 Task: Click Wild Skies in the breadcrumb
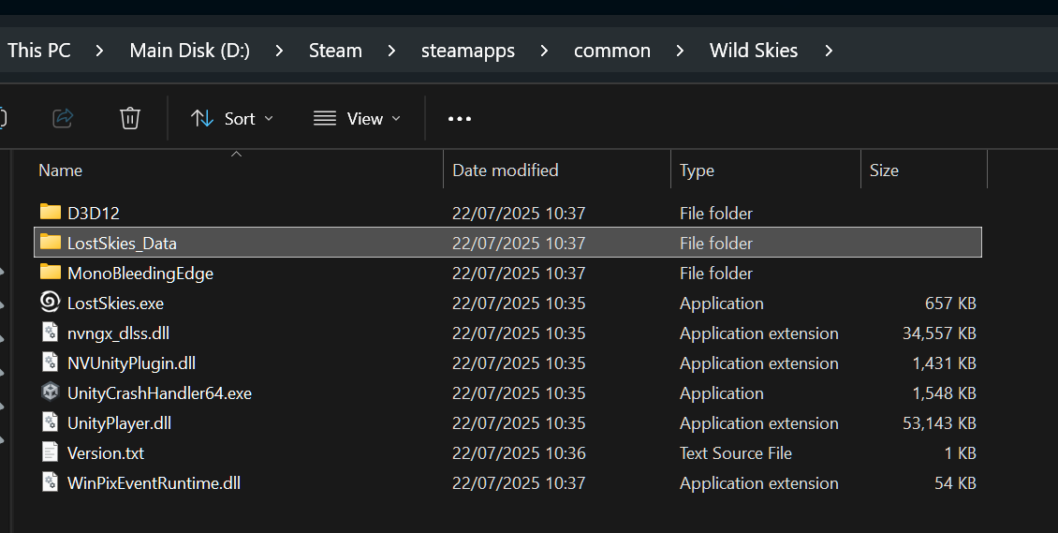point(754,51)
